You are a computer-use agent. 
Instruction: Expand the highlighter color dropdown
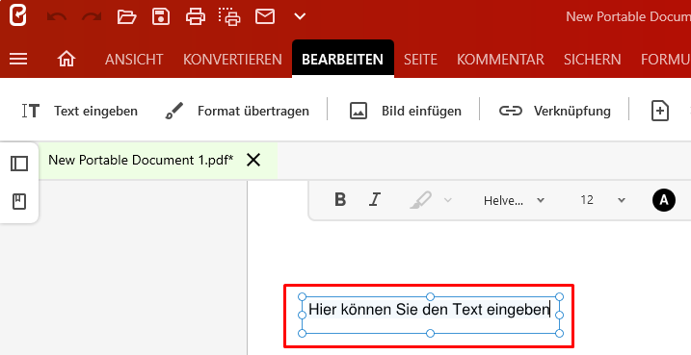tap(448, 200)
